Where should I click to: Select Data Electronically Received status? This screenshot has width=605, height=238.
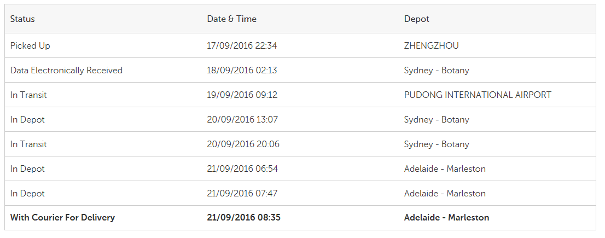[66, 70]
